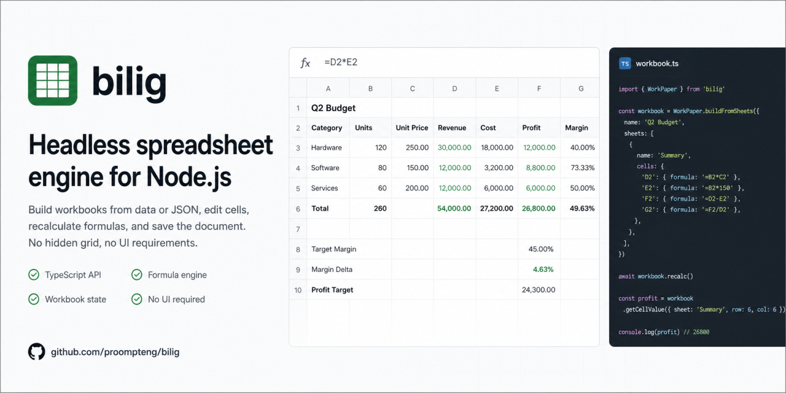The width and height of the screenshot is (786, 393).
Task: Click the Services cell
Action: pos(329,189)
